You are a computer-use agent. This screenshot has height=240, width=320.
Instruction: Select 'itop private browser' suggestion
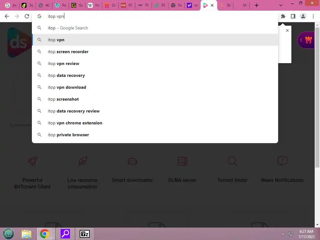click(x=155, y=135)
